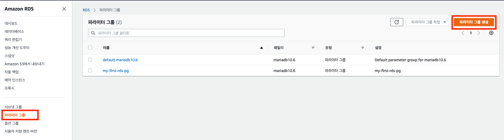Go to previous page arrow
Viewport: 504px width, 140px height.
point(463,33)
